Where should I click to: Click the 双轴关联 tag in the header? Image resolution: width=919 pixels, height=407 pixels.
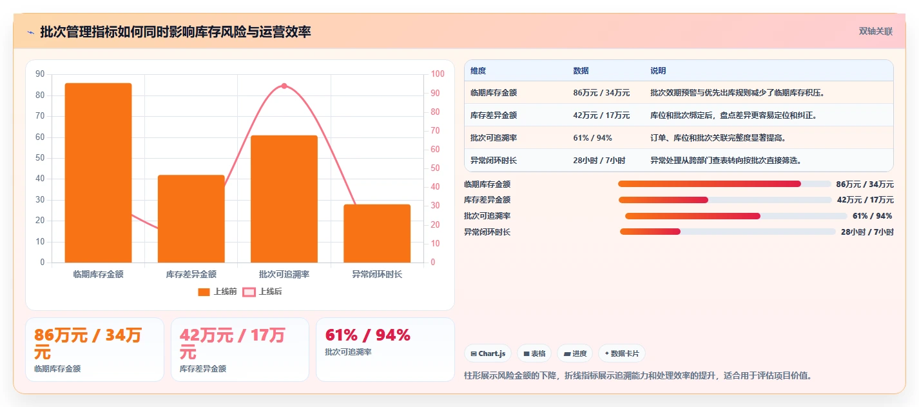tap(876, 31)
